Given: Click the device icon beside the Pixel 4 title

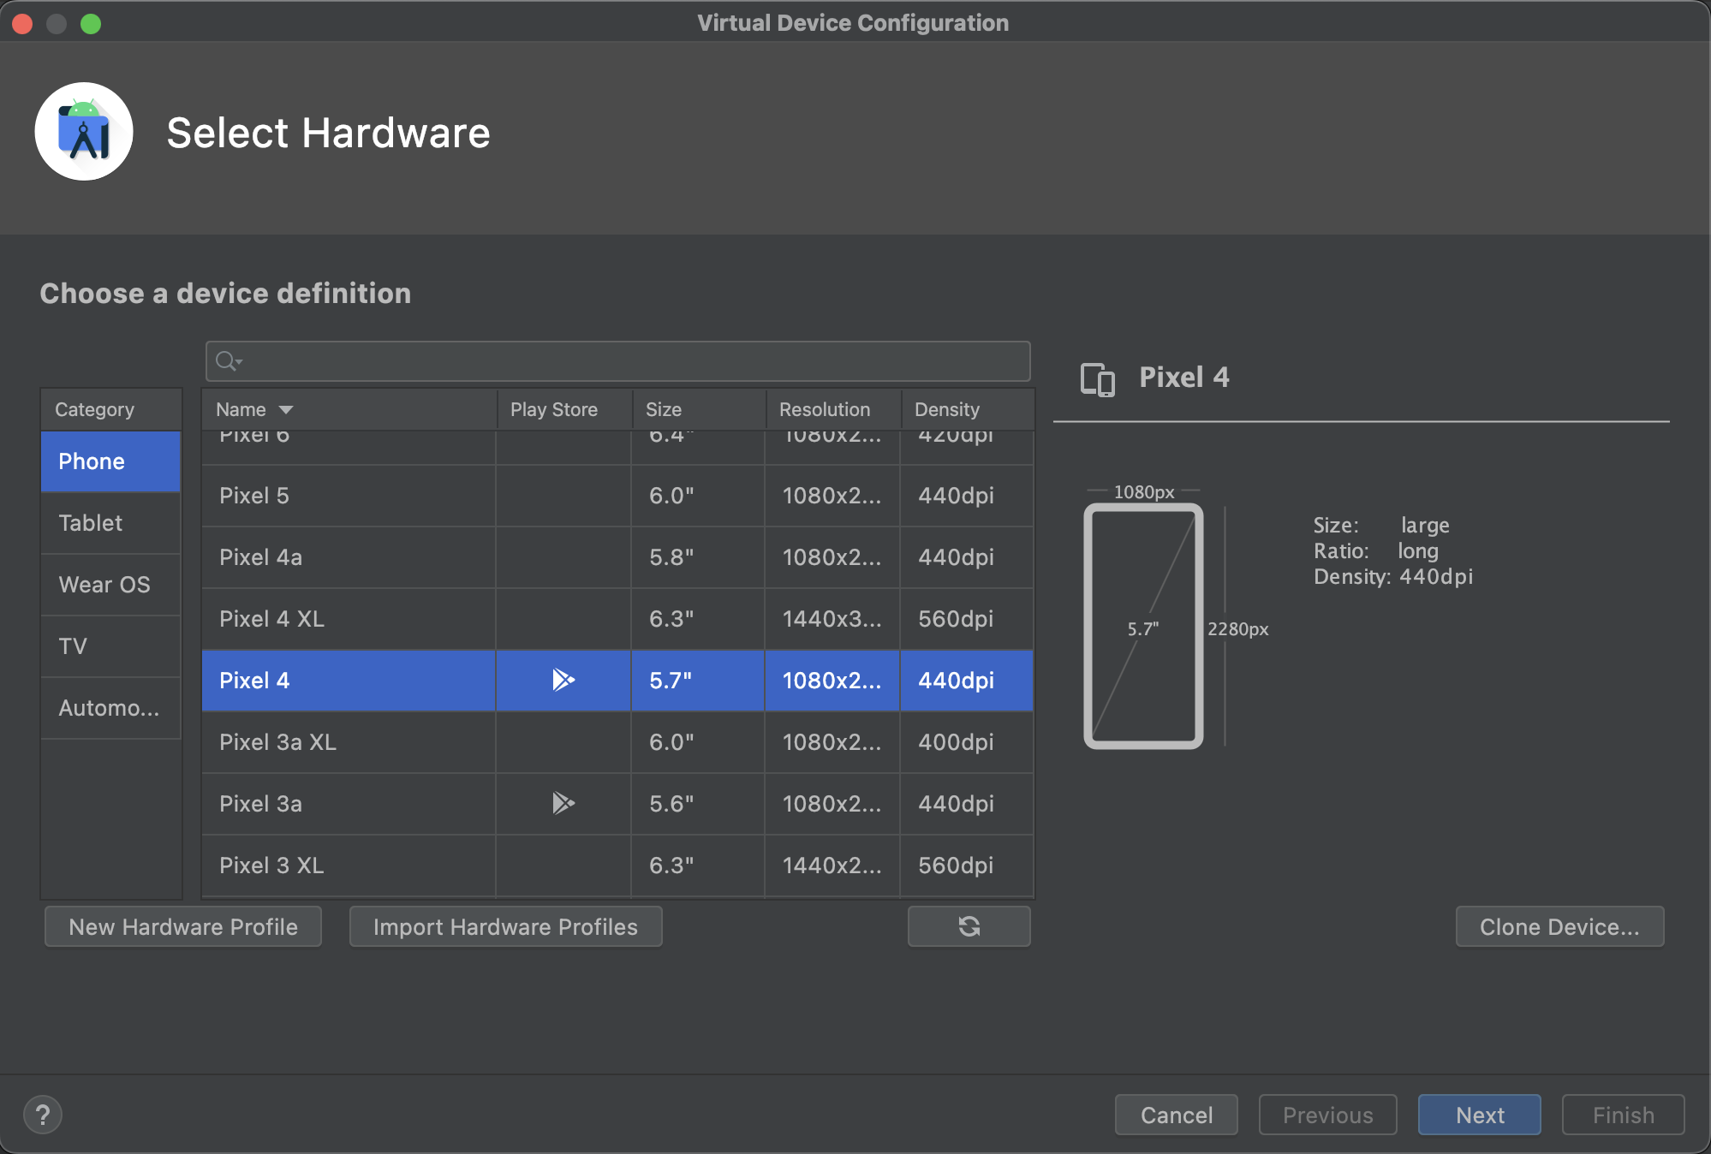Looking at the screenshot, I should point(1097,378).
